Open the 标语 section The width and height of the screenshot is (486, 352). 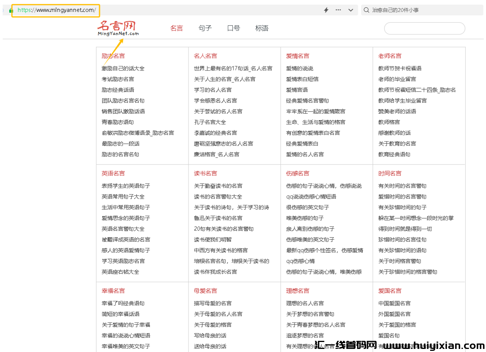point(262,28)
